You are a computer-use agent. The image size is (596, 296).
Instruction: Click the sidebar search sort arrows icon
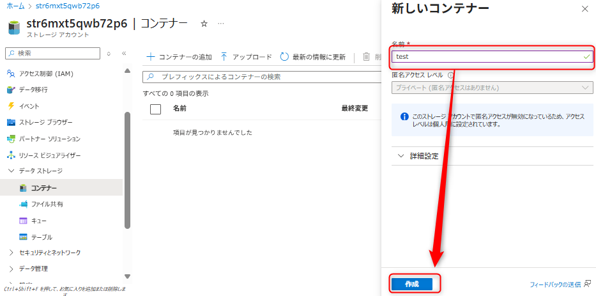tap(109, 54)
